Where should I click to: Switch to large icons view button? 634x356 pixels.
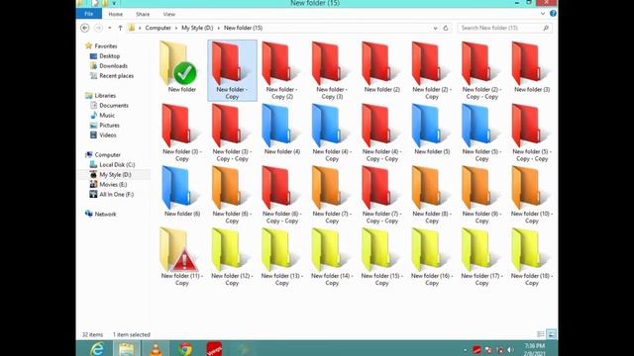coord(551,334)
